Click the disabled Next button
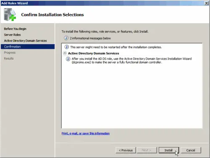 click(x=147, y=150)
